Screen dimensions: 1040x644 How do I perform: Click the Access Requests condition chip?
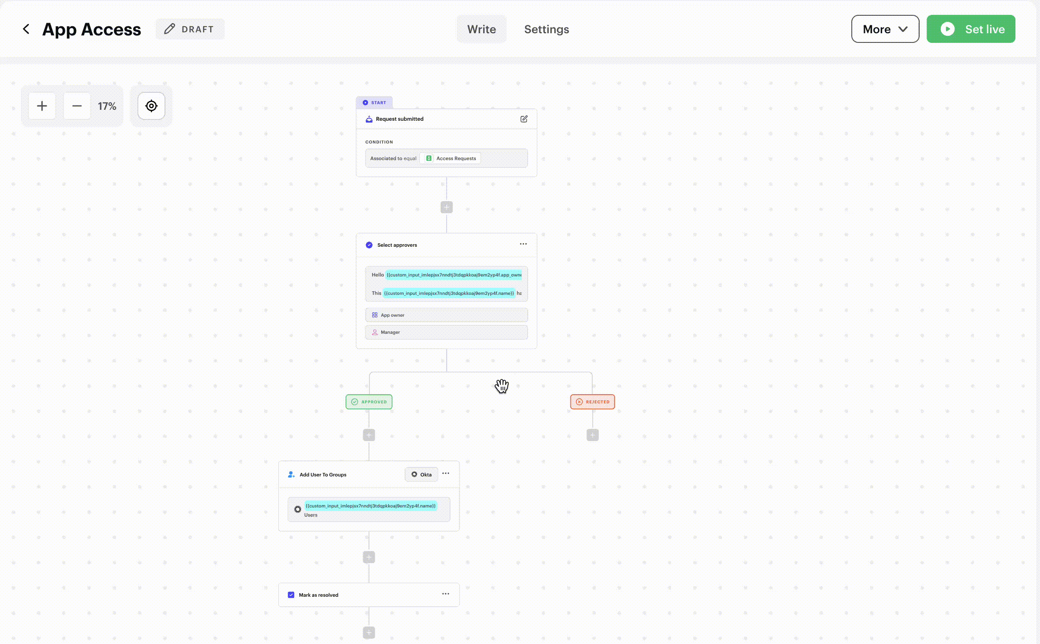point(450,158)
